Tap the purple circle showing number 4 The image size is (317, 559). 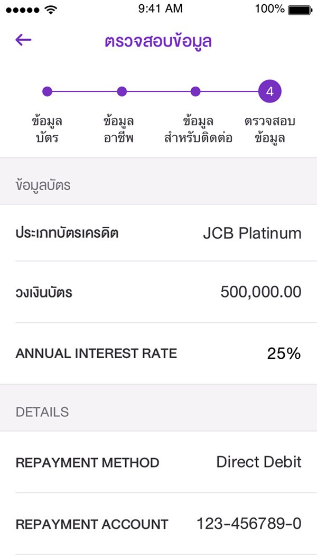point(269,91)
